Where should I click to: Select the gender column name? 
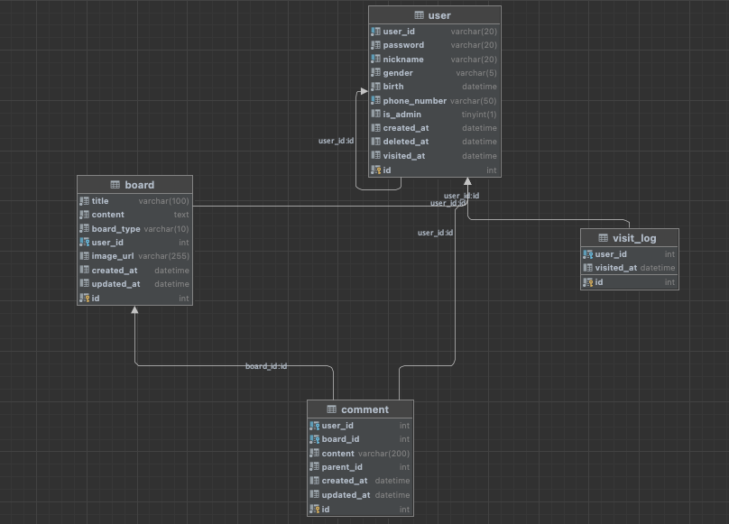point(398,73)
